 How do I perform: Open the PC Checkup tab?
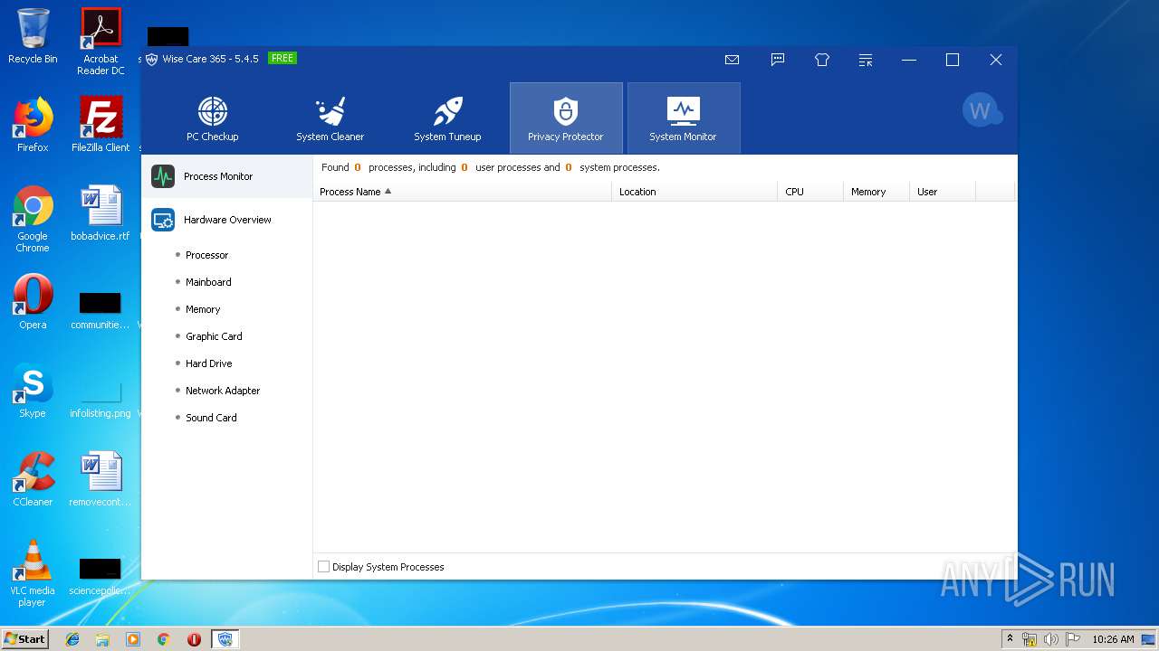click(213, 118)
